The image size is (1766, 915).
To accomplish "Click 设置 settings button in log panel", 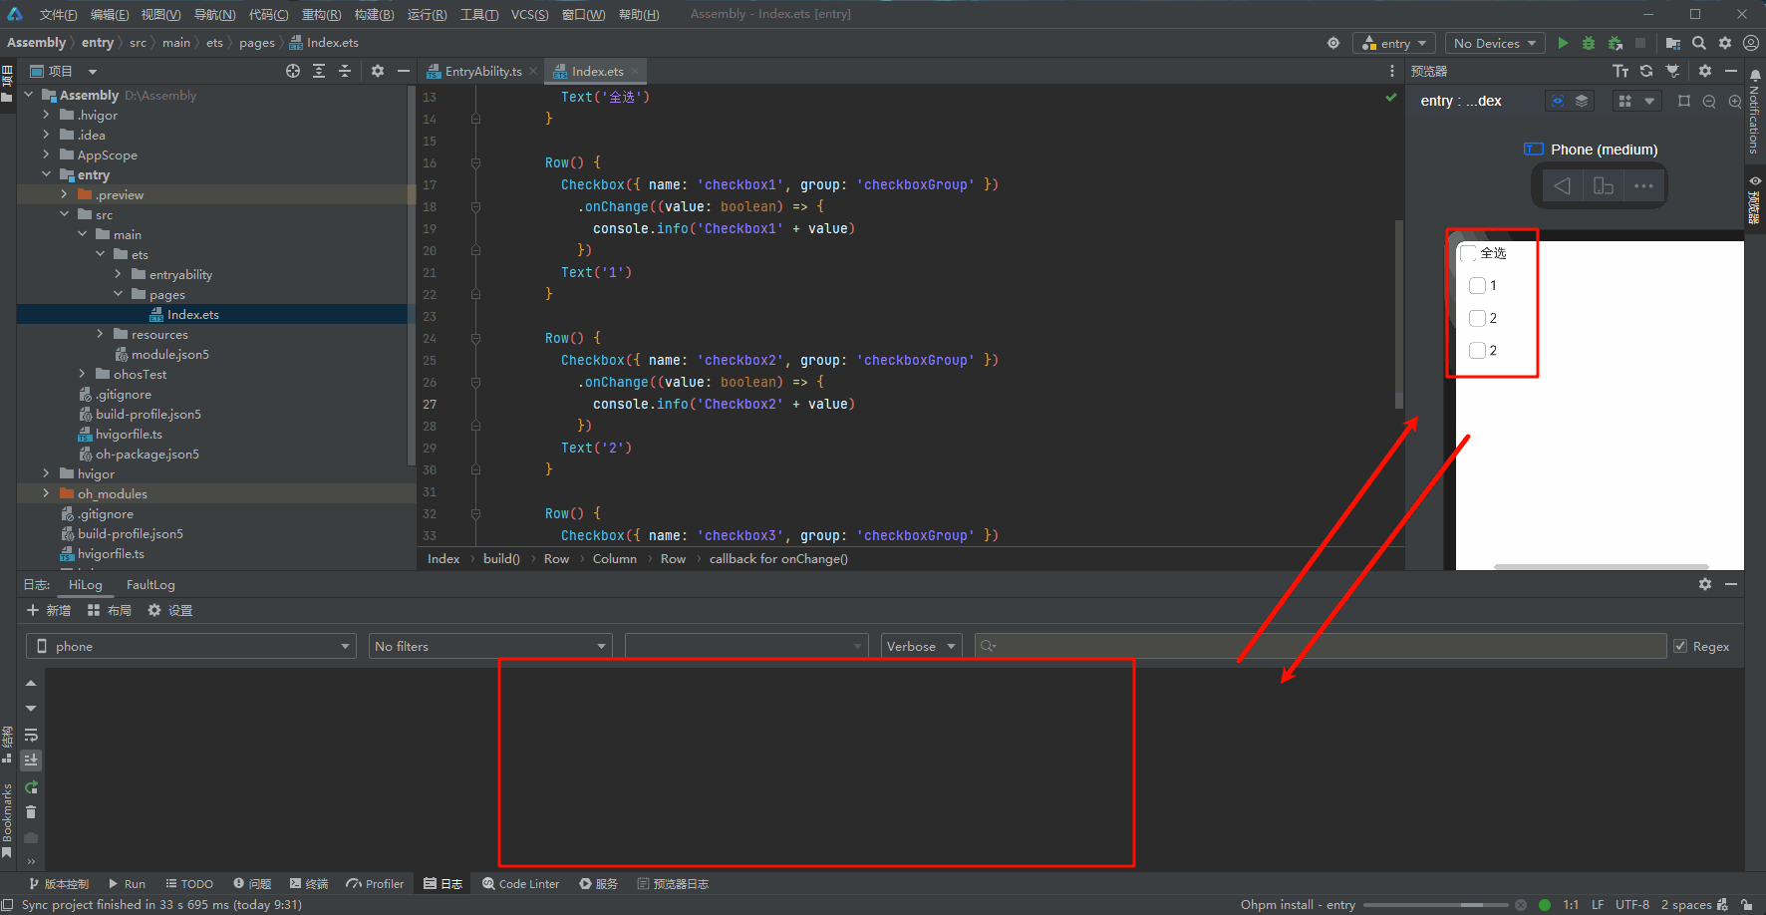I will [170, 610].
